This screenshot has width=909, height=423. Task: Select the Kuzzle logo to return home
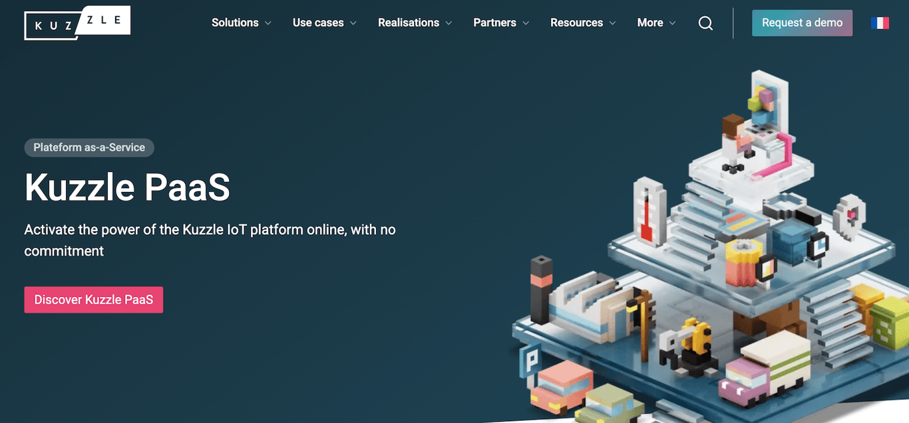point(77,21)
